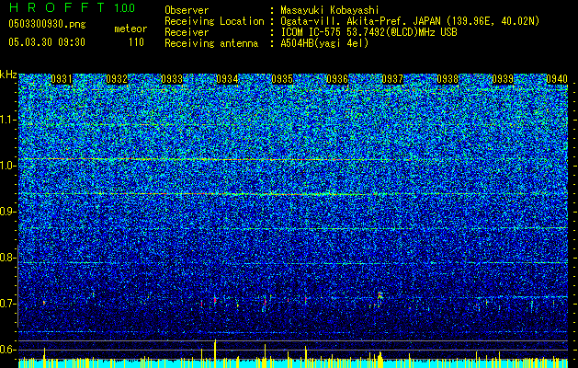Viewport: 578px width, 368px height.
Task: Click the Receiving antenna label
Action: (211, 43)
